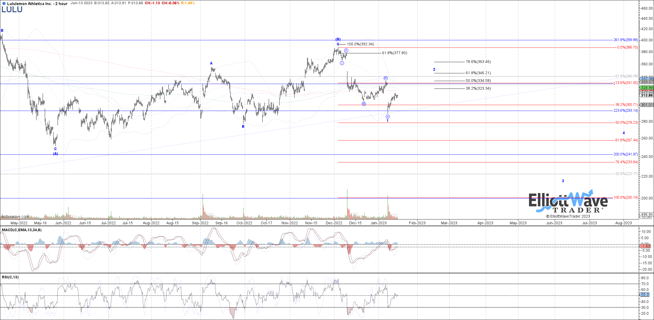Click the wave label '(A)' at May low
The height and width of the screenshot is (320, 654).
tap(55, 154)
